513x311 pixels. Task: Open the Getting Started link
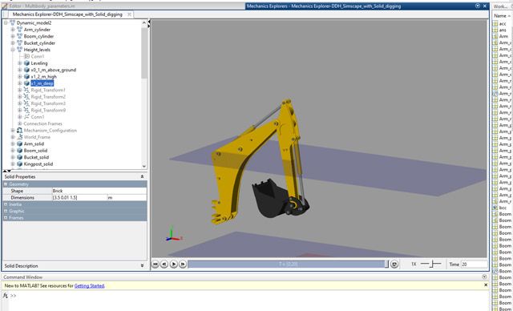(89, 286)
